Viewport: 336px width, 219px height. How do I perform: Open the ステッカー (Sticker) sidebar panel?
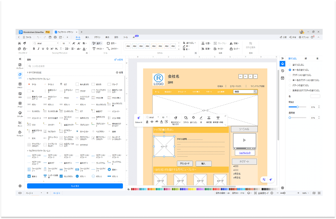(20, 114)
